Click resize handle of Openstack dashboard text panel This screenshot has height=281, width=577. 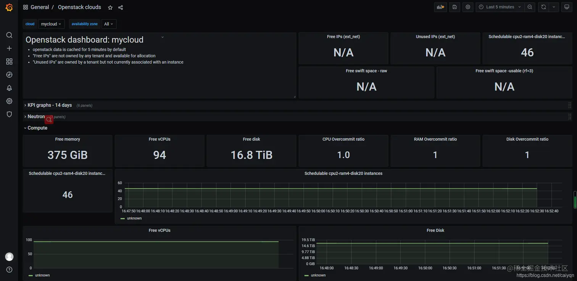click(x=294, y=97)
